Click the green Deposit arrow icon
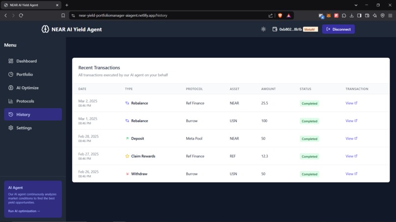Image resolution: width=396 pixels, height=222 pixels. pyautogui.click(x=127, y=138)
